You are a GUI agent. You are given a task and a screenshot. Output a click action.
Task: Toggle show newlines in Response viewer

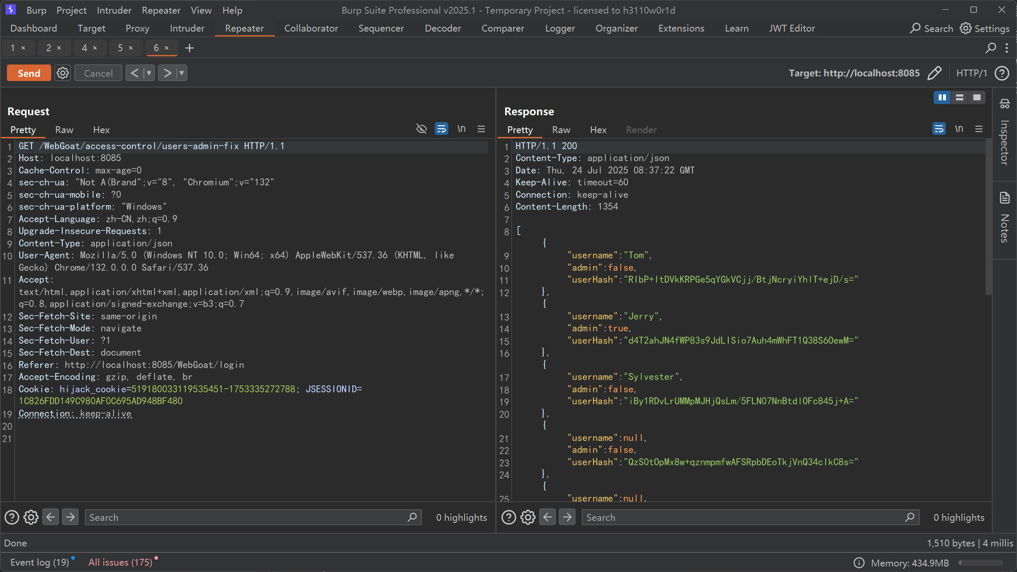pos(959,128)
